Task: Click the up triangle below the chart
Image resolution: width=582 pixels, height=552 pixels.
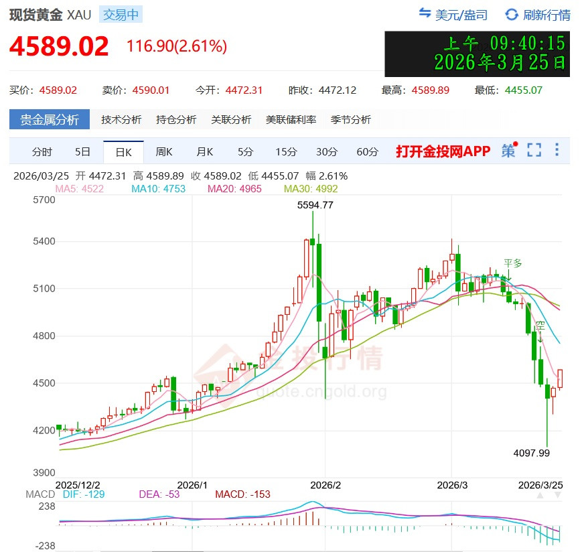Action: (539, 495)
